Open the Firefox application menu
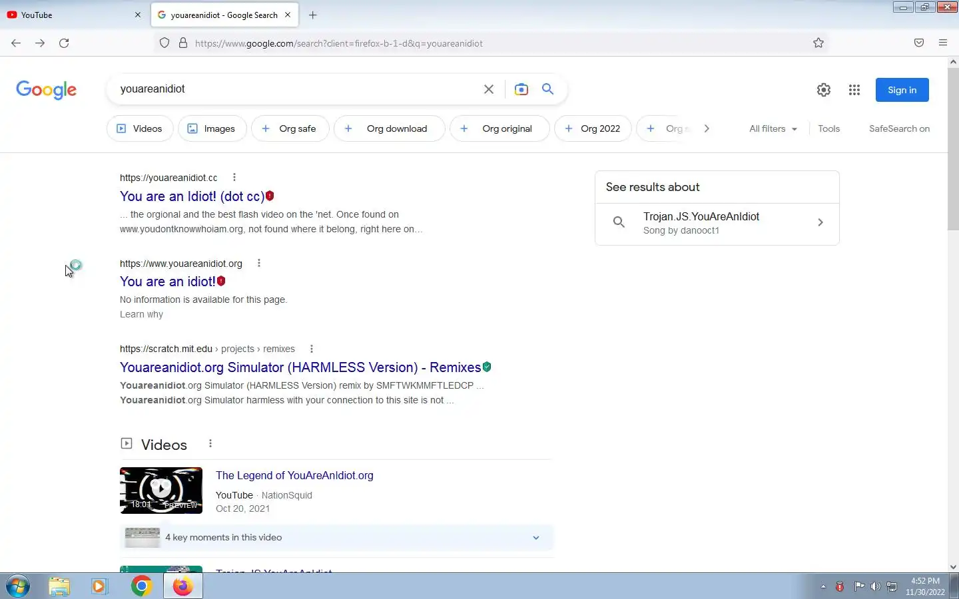The width and height of the screenshot is (959, 599). 943,43
